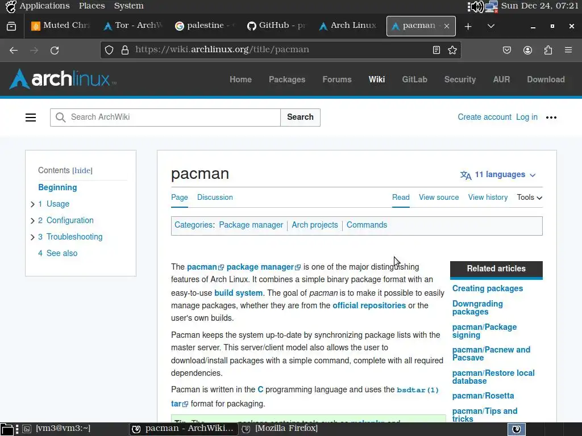Switch to the Arch Linux tab

[x=350, y=26]
